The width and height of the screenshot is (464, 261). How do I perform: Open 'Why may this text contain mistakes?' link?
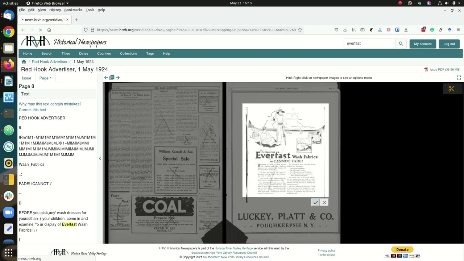(50, 104)
